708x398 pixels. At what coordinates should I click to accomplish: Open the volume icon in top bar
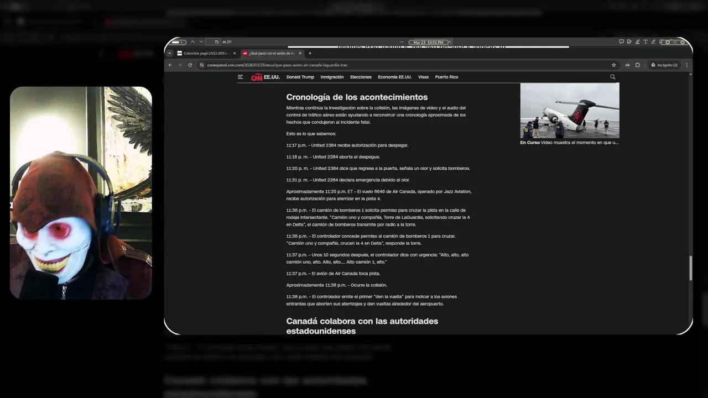[x=675, y=42]
